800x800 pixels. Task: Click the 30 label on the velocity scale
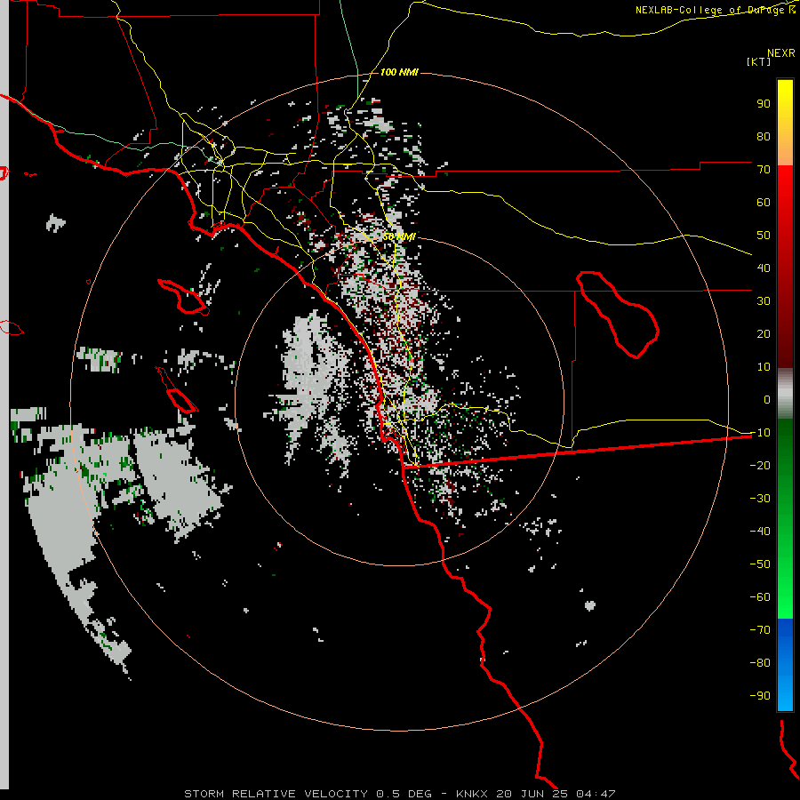coord(764,301)
